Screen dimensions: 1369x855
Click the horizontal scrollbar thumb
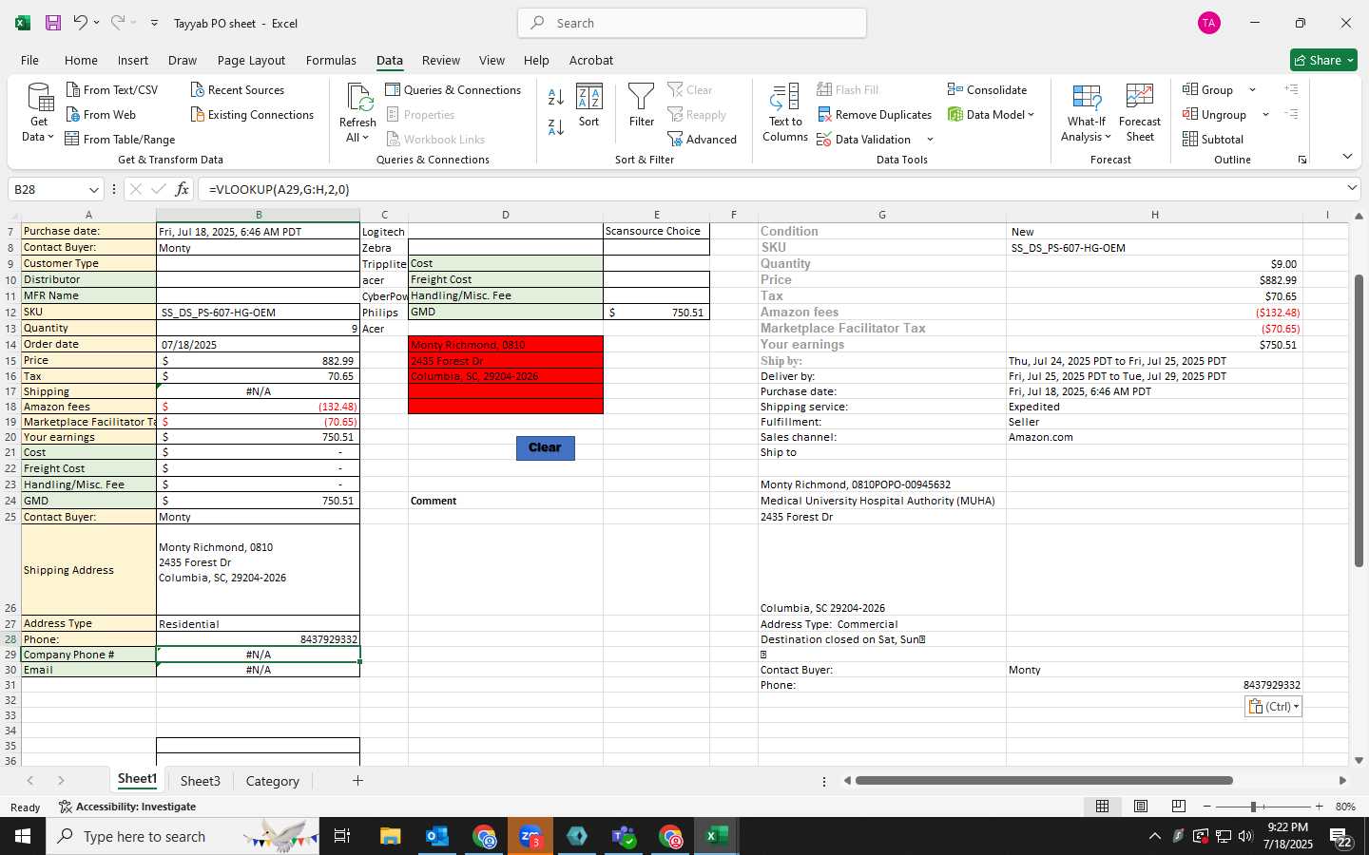point(1044,781)
